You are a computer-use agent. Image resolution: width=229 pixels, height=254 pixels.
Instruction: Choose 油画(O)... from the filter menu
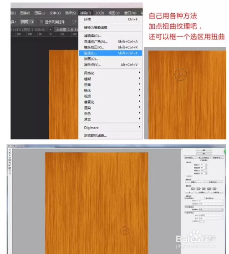[x=110, y=59]
